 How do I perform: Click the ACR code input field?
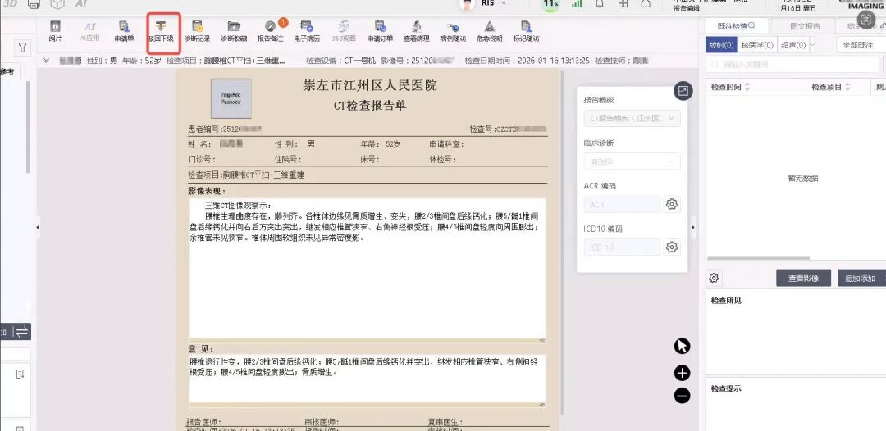tap(622, 204)
